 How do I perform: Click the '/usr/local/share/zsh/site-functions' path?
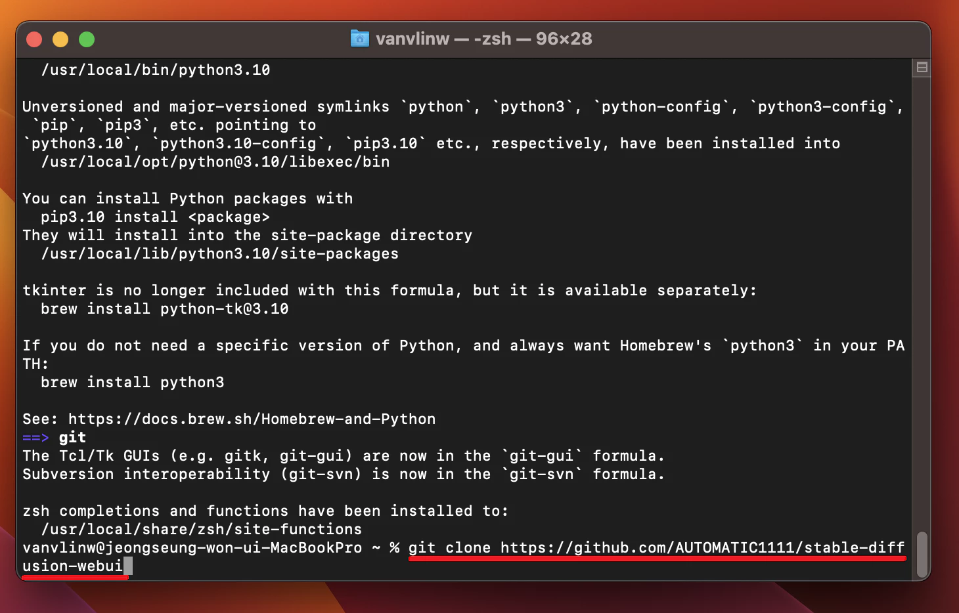pyautogui.click(x=202, y=529)
